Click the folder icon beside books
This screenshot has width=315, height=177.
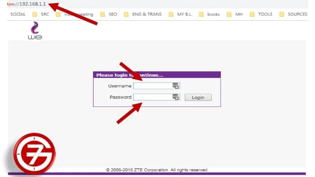[201, 14]
